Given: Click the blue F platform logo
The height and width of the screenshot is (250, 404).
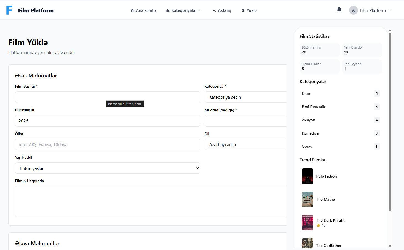Looking at the screenshot, I should (9, 10).
